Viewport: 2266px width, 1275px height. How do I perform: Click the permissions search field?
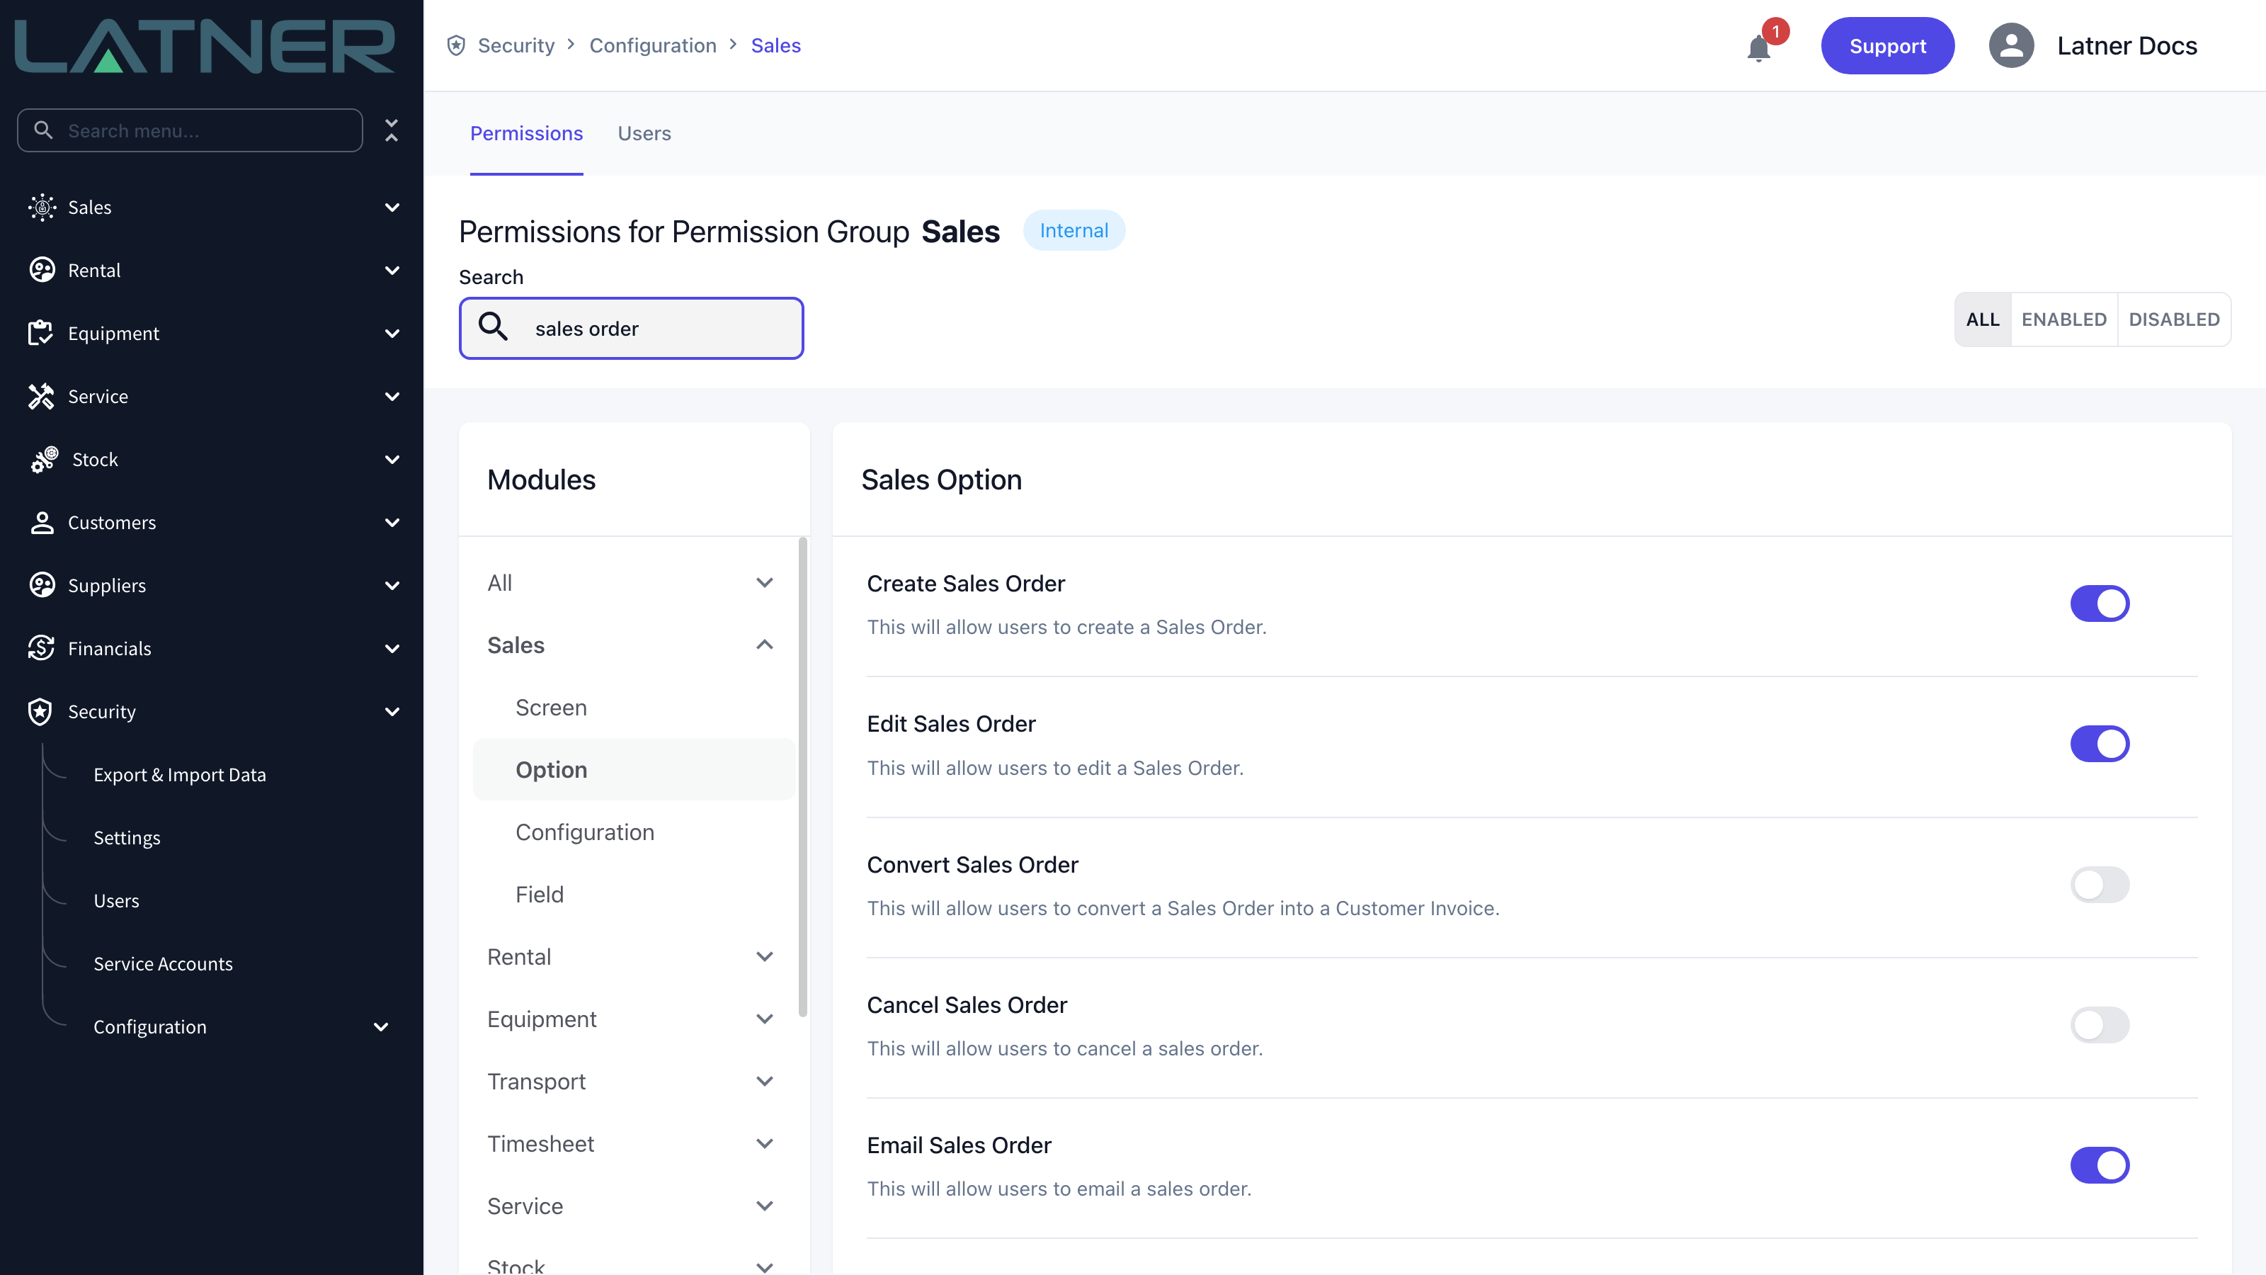pyautogui.click(x=631, y=328)
